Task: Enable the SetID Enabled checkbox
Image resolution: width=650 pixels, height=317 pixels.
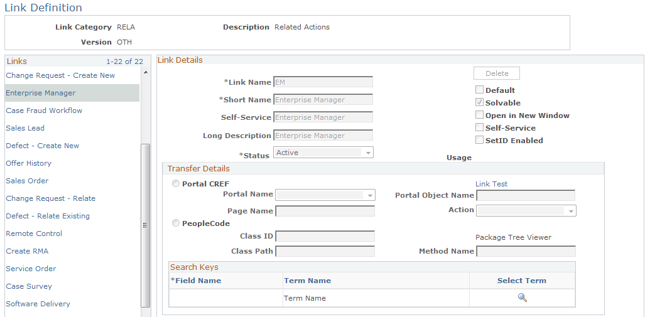Action: 479,139
